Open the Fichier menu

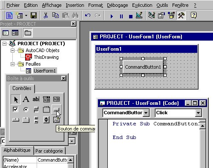(13, 6)
